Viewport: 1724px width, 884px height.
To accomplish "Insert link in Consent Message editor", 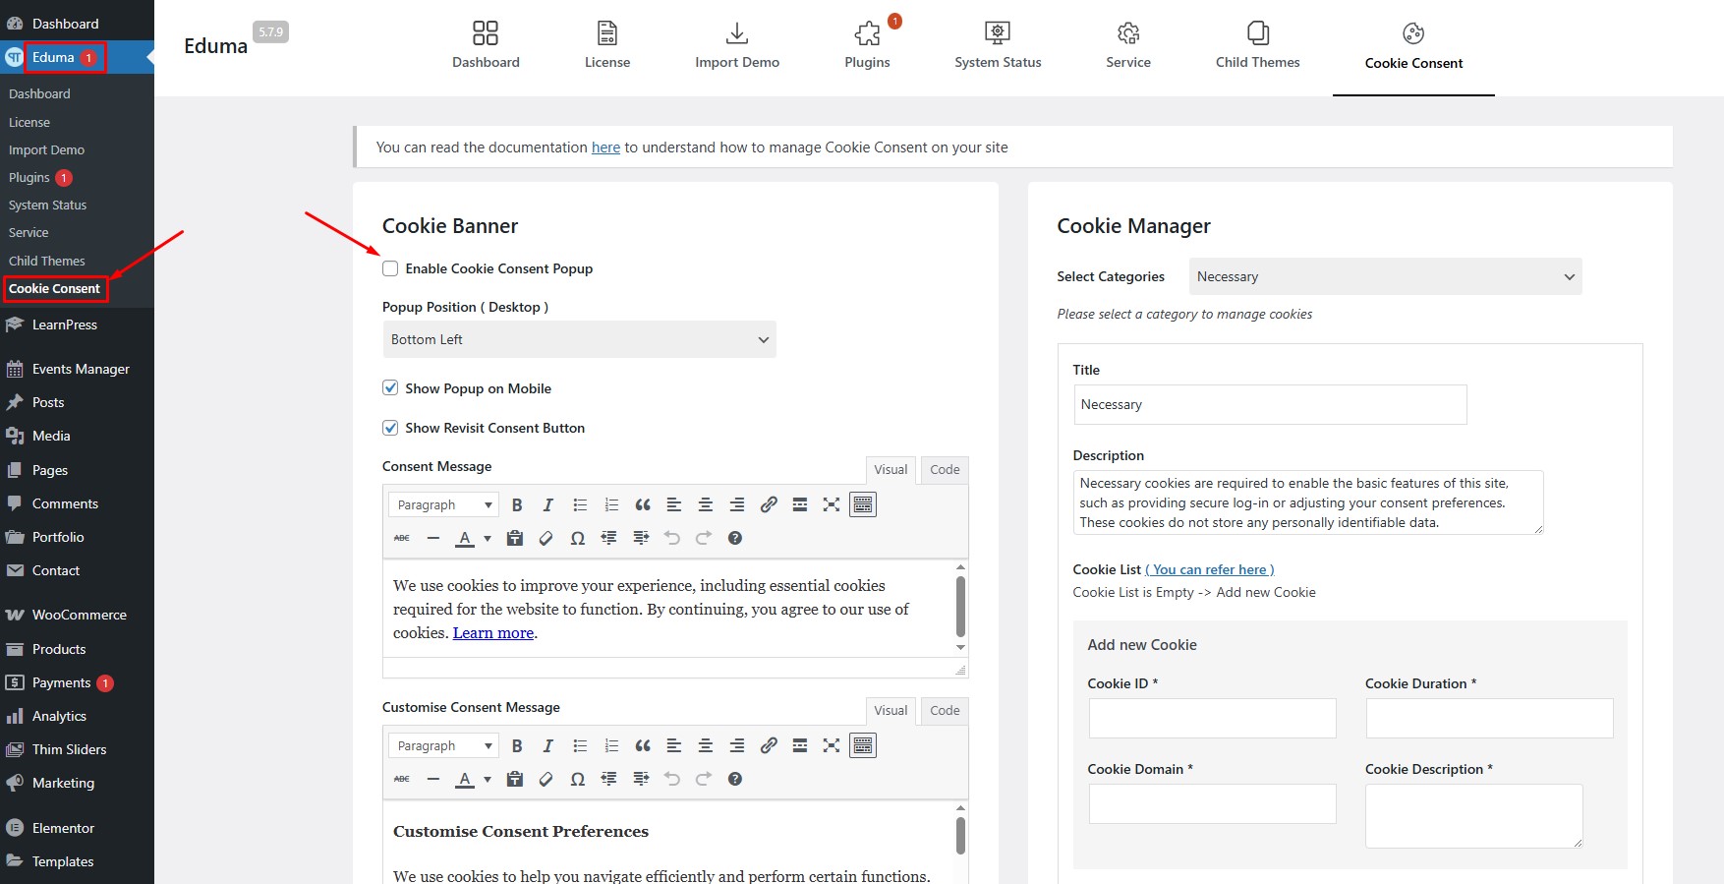I will pos(769,504).
